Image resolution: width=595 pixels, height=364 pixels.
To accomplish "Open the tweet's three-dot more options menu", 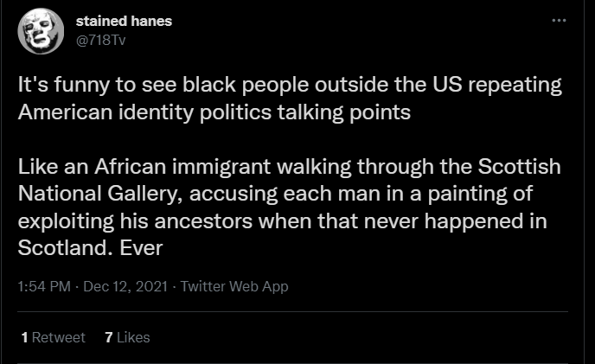I will click(x=558, y=21).
